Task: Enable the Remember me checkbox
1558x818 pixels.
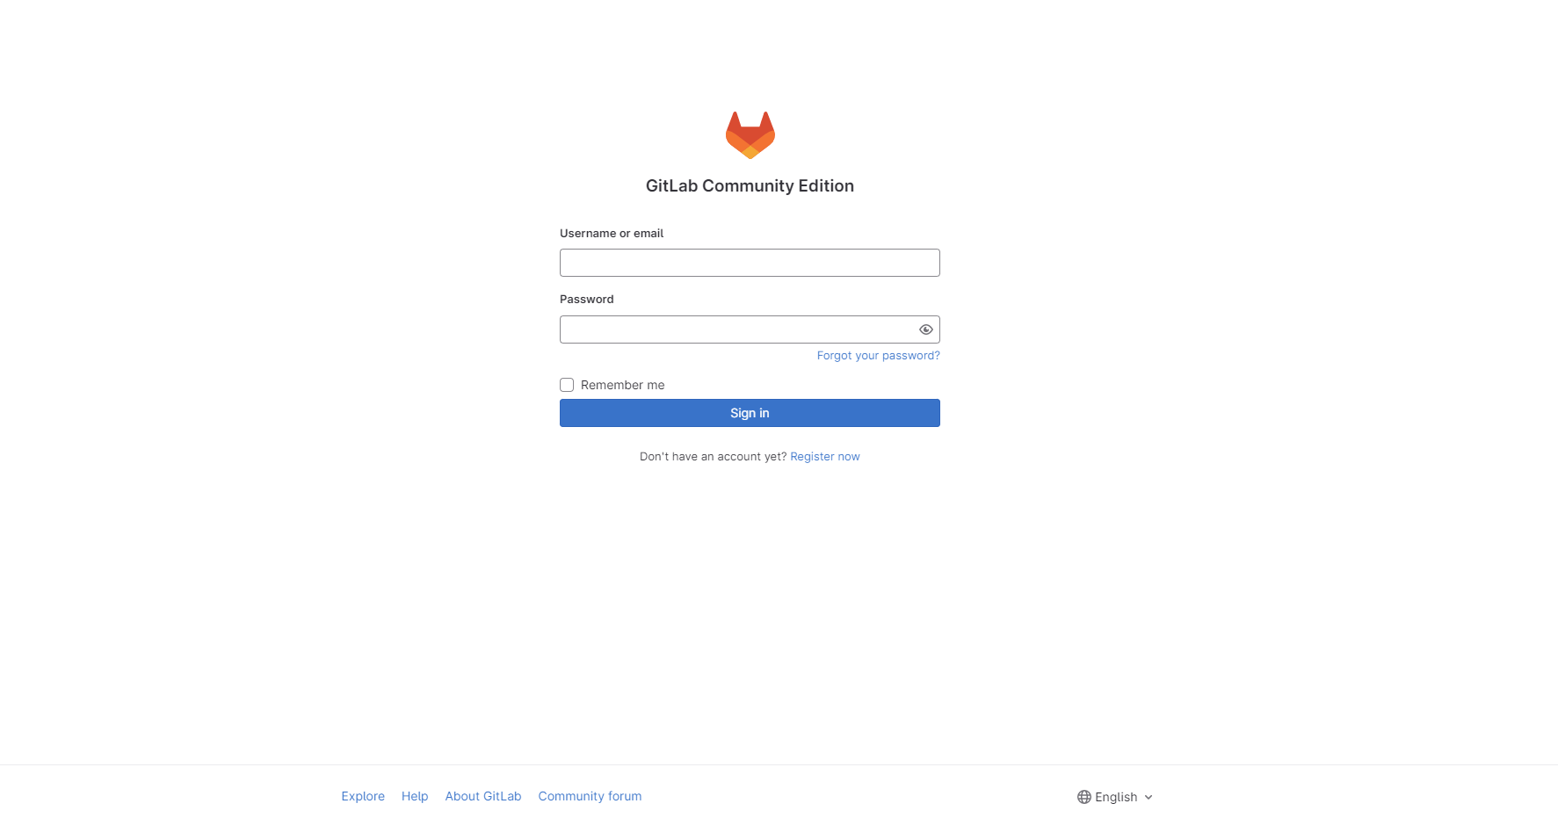Action: pos(567,385)
